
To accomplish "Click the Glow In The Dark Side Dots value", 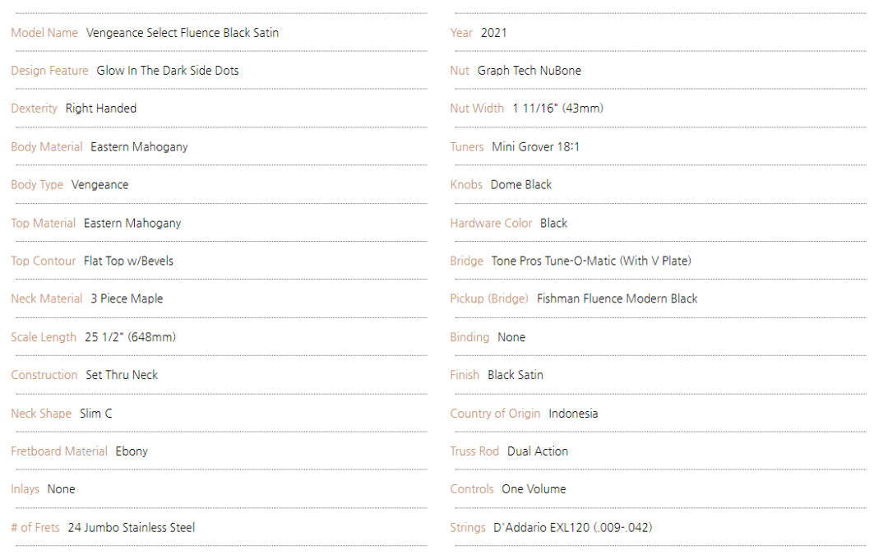I will click(168, 71).
